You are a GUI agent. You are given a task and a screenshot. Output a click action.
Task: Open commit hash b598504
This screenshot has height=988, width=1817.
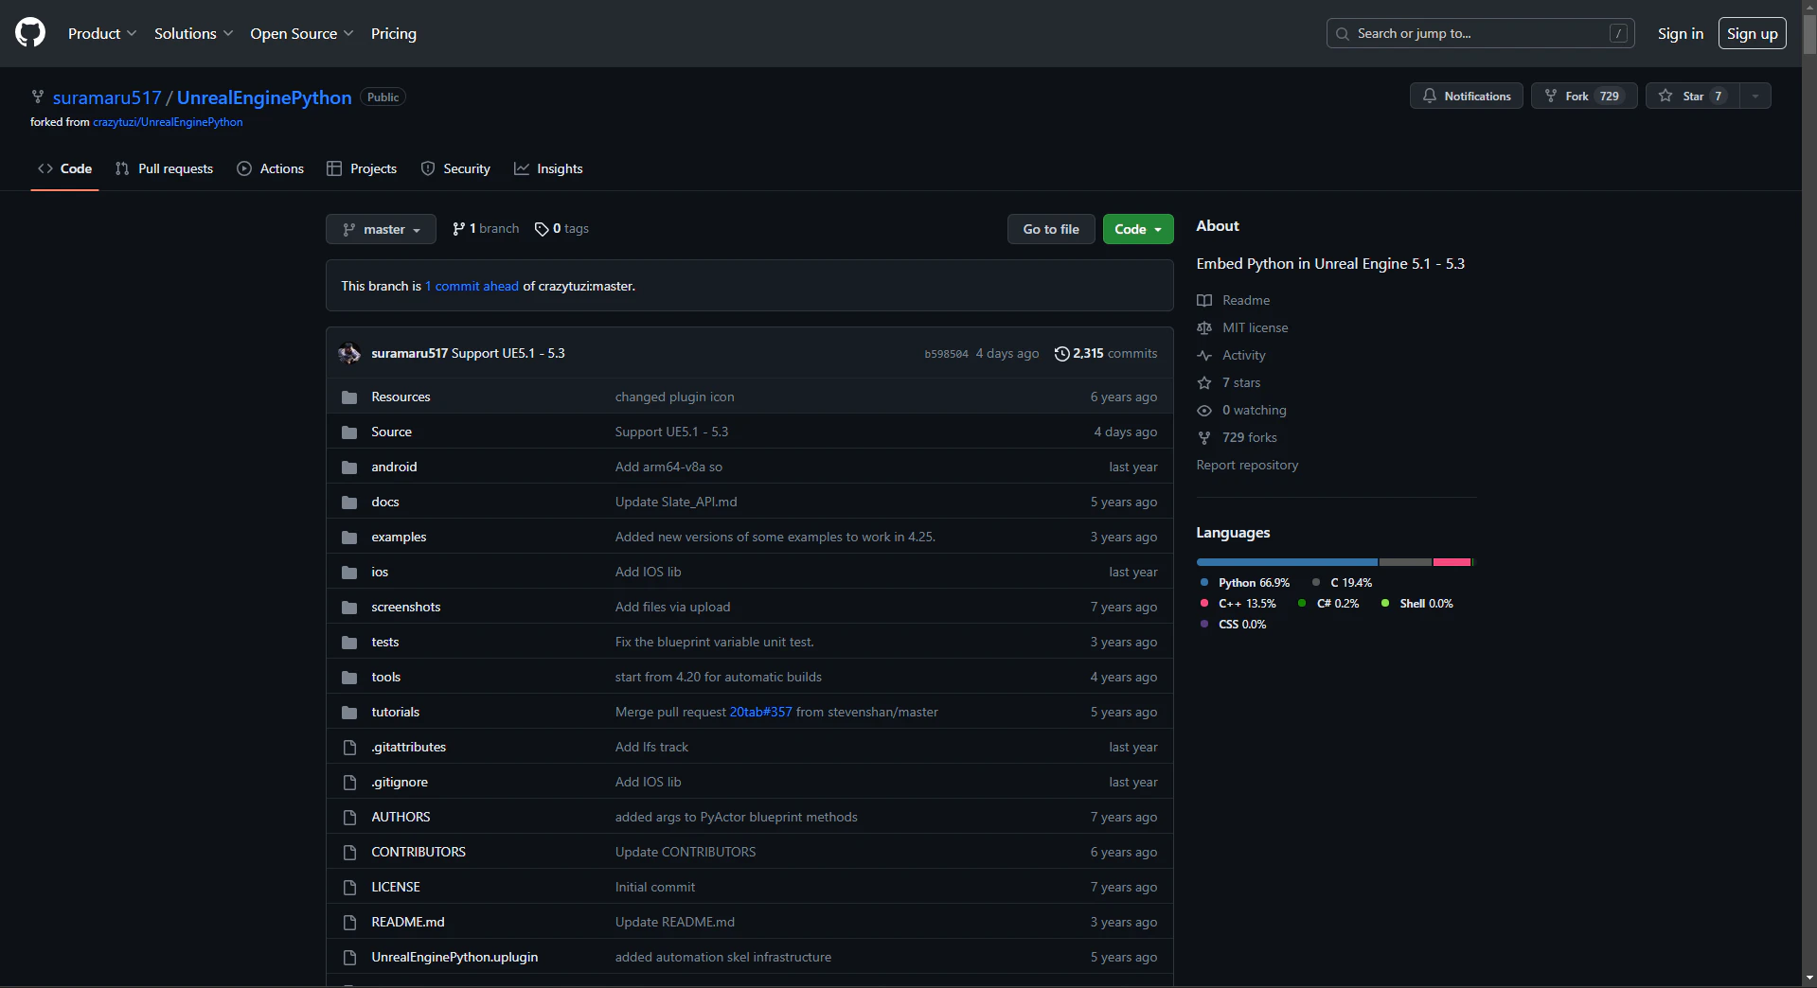pyautogui.click(x=946, y=354)
